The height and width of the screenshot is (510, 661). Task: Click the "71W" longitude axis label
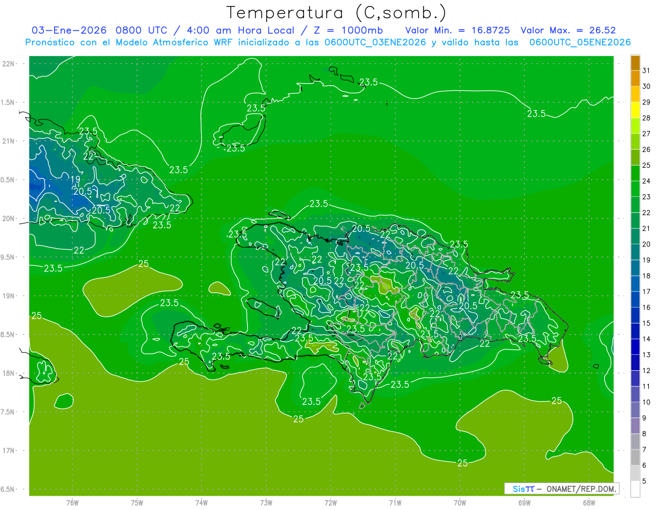pos(395,503)
